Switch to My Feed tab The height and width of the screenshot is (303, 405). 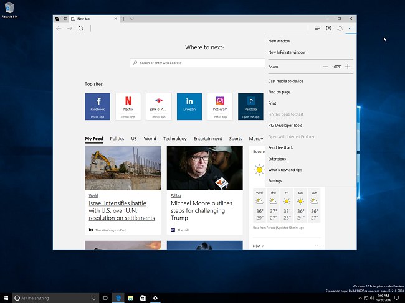point(94,139)
